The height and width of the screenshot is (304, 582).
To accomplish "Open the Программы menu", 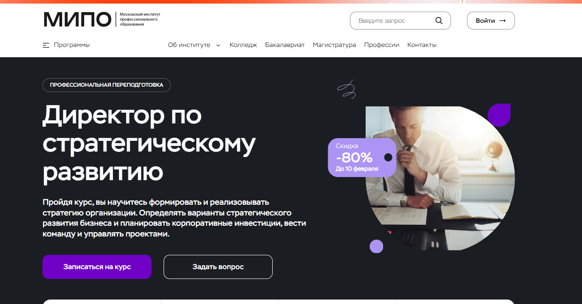I will click(x=72, y=45).
